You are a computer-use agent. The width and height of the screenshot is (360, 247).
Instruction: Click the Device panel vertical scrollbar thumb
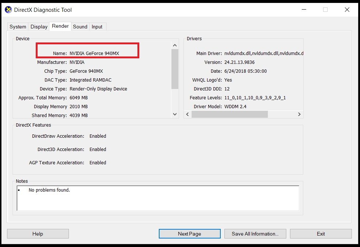[x=175, y=69]
